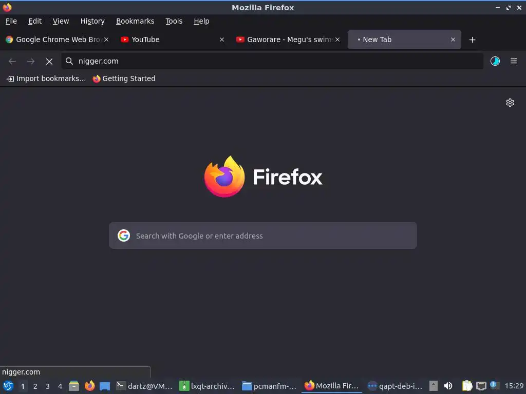
Task: Click the show desktop panel icon
Action: tap(105, 386)
